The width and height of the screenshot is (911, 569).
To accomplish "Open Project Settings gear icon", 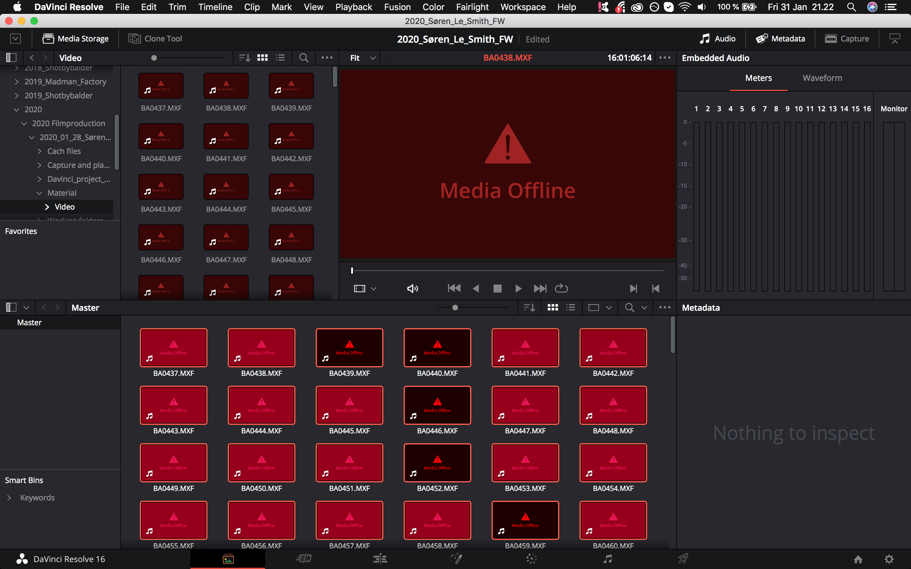I will [889, 559].
